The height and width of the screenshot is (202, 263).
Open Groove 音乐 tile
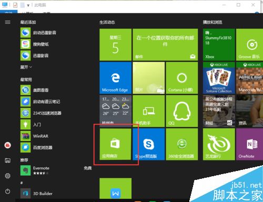[x=249, y=45]
